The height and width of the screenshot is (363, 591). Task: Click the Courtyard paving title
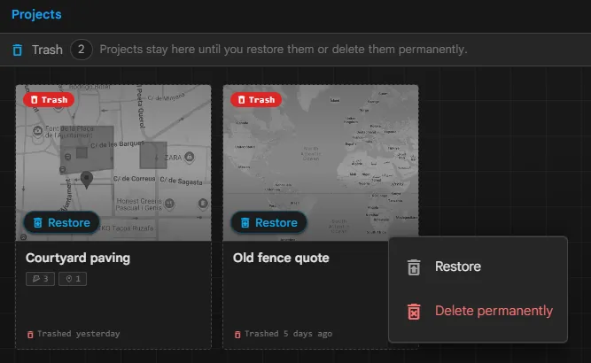(78, 258)
